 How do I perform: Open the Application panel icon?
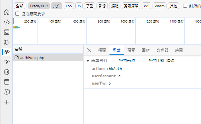(7, 82)
